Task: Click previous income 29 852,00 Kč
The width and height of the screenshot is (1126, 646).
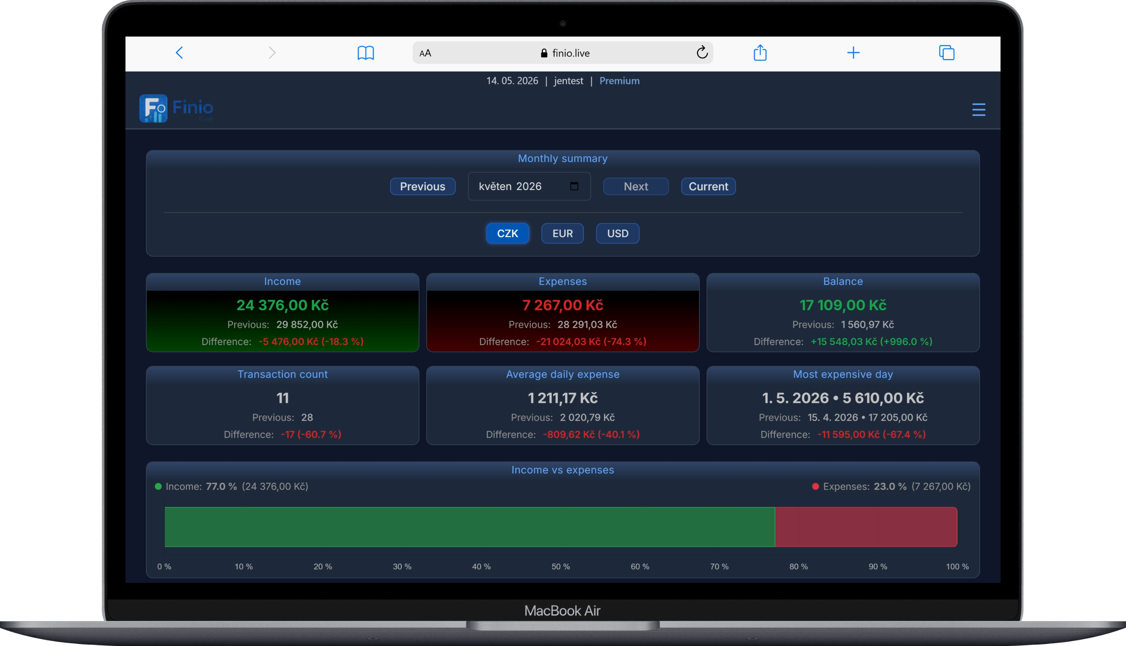Action: click(x=307, y=324)
